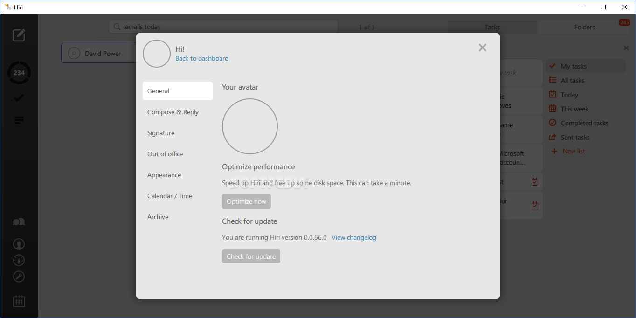Click the Check for update button

(251, 256)
